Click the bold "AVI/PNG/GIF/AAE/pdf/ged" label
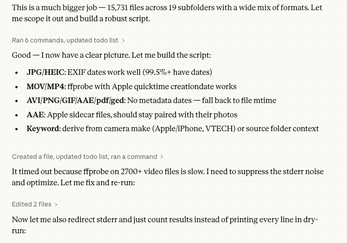347x243 pixels. (x=75, y=101)
